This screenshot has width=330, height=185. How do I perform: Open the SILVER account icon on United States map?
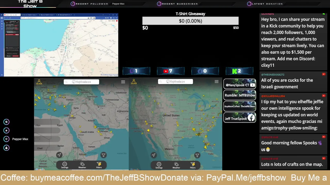(x=134, y=82)
